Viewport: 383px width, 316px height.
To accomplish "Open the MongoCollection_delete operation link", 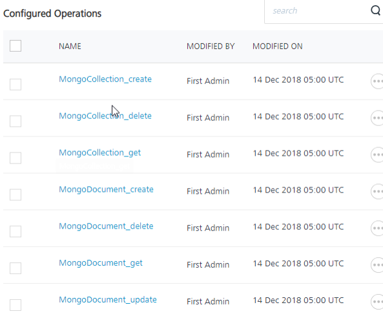I will [x=105, y=116].
